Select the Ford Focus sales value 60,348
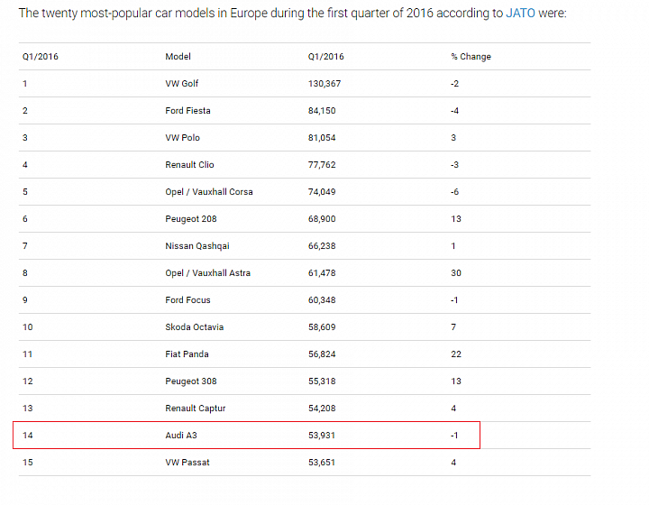649x505 pixels. tap(322, 300)
